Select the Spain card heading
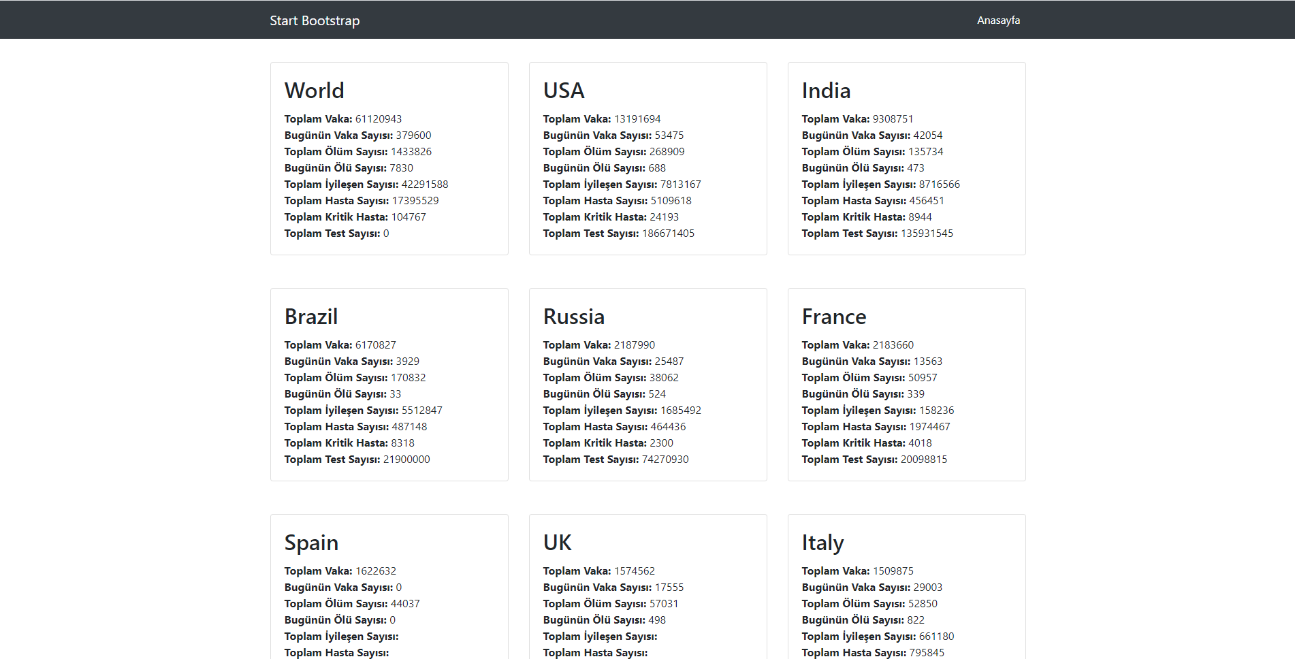Image resolution: width=1295 pixels, height=659 pixels. tap(311, 543)
